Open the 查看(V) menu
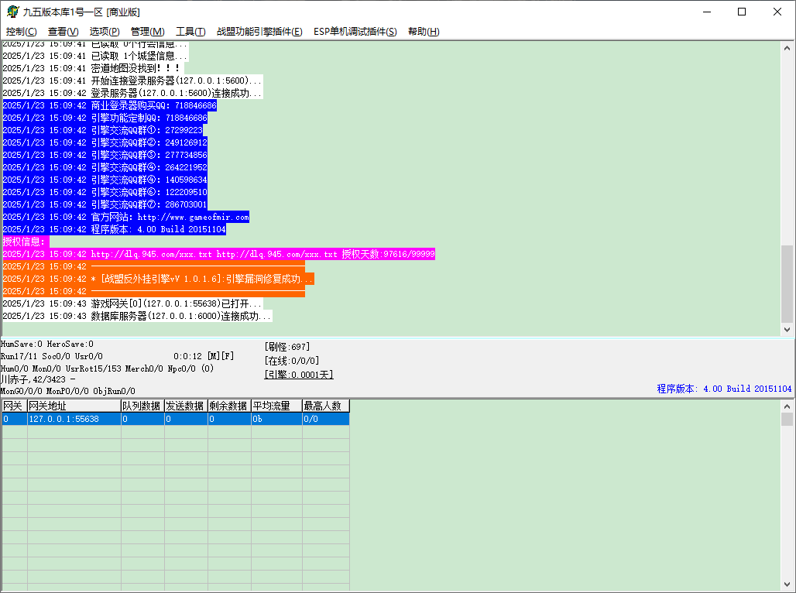The width and height of the screenshot is (796, 593). (x=63, y=32)
